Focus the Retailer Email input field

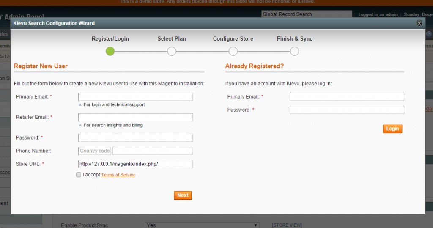click(x=135, y=117)
